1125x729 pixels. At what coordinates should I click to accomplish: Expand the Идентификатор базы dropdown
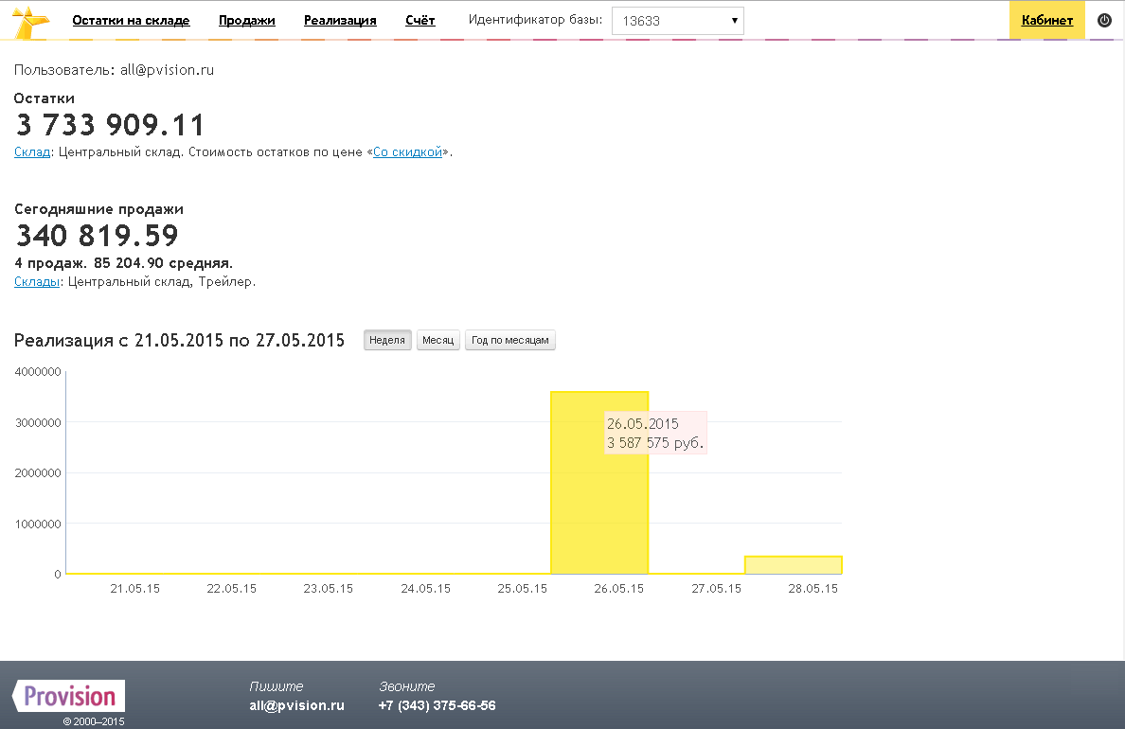[x=678, y=21]
